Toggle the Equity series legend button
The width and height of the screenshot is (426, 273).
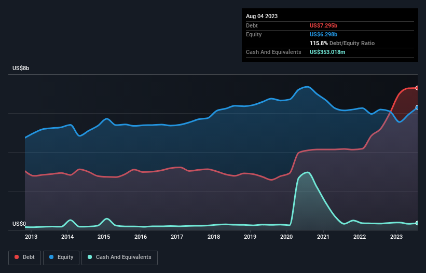point(61,257)
